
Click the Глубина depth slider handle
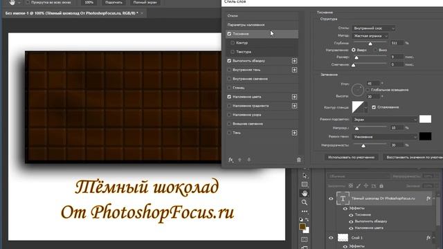(x=370, y=44)
